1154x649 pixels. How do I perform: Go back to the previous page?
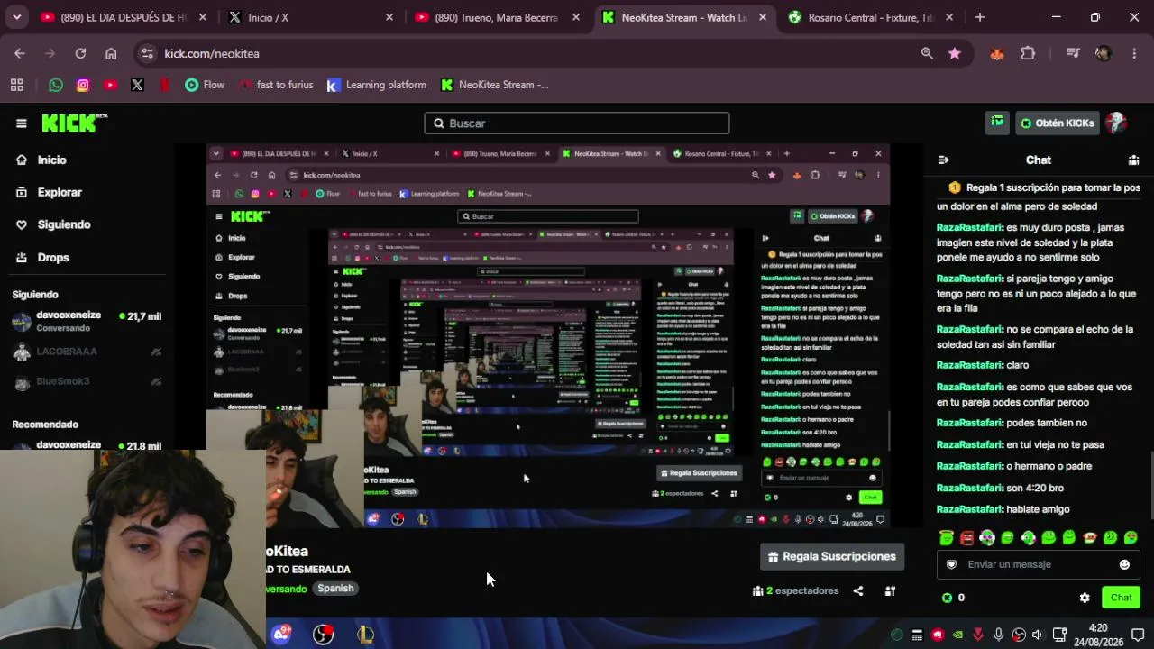click(20, 53)
